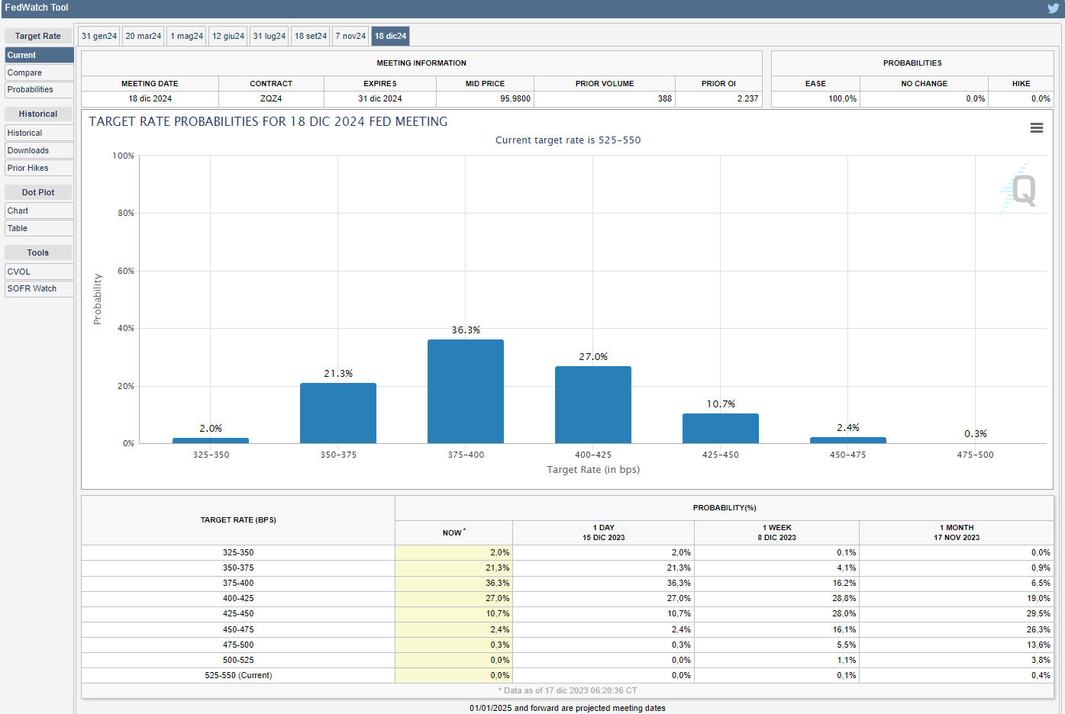Open the Downloads page
The image size is (1065, 714).
click(39, 150)
